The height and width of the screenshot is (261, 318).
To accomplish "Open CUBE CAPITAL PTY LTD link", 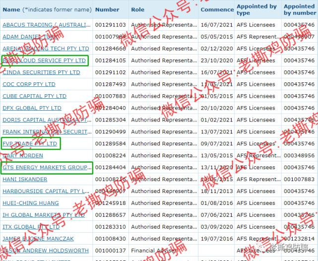I will [x=34, y=96].
